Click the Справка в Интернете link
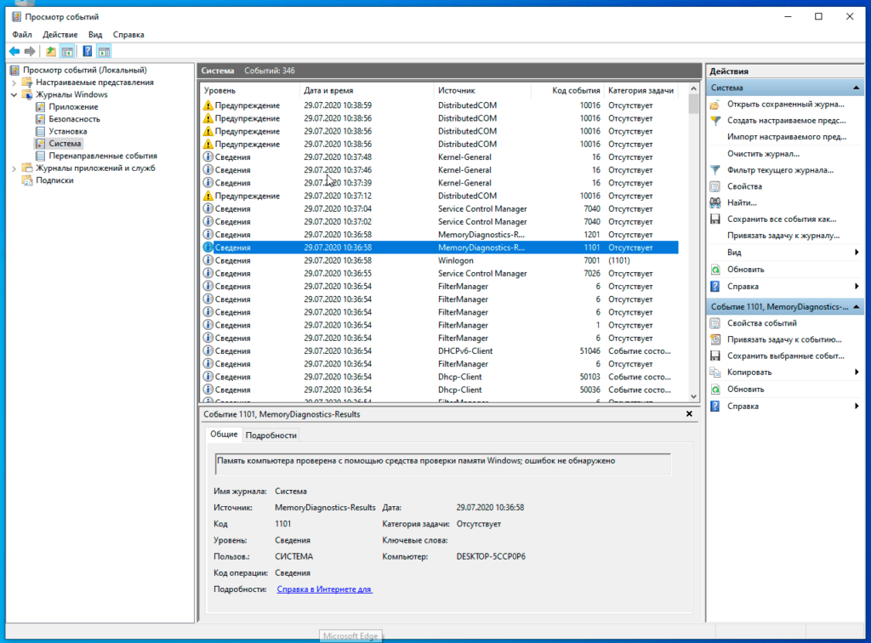Viewport: 871px width, 643px height. pyautogui.click(x=324, y=589)
